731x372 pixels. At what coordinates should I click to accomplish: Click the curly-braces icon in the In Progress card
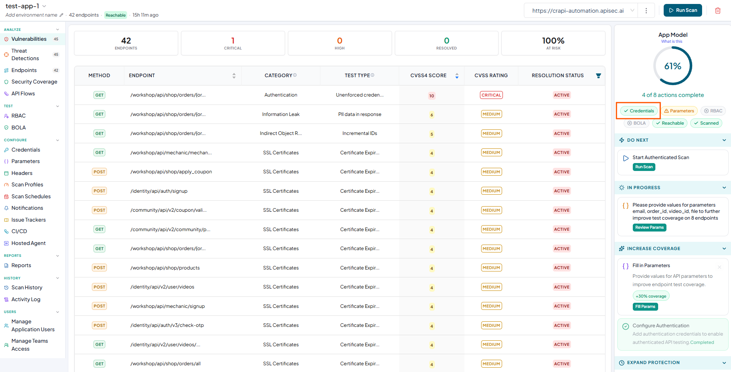click(x=626, y=206)
